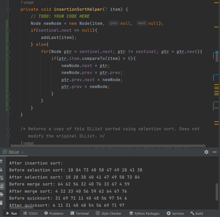Open the Style Checker tool window

click(109, 213)
